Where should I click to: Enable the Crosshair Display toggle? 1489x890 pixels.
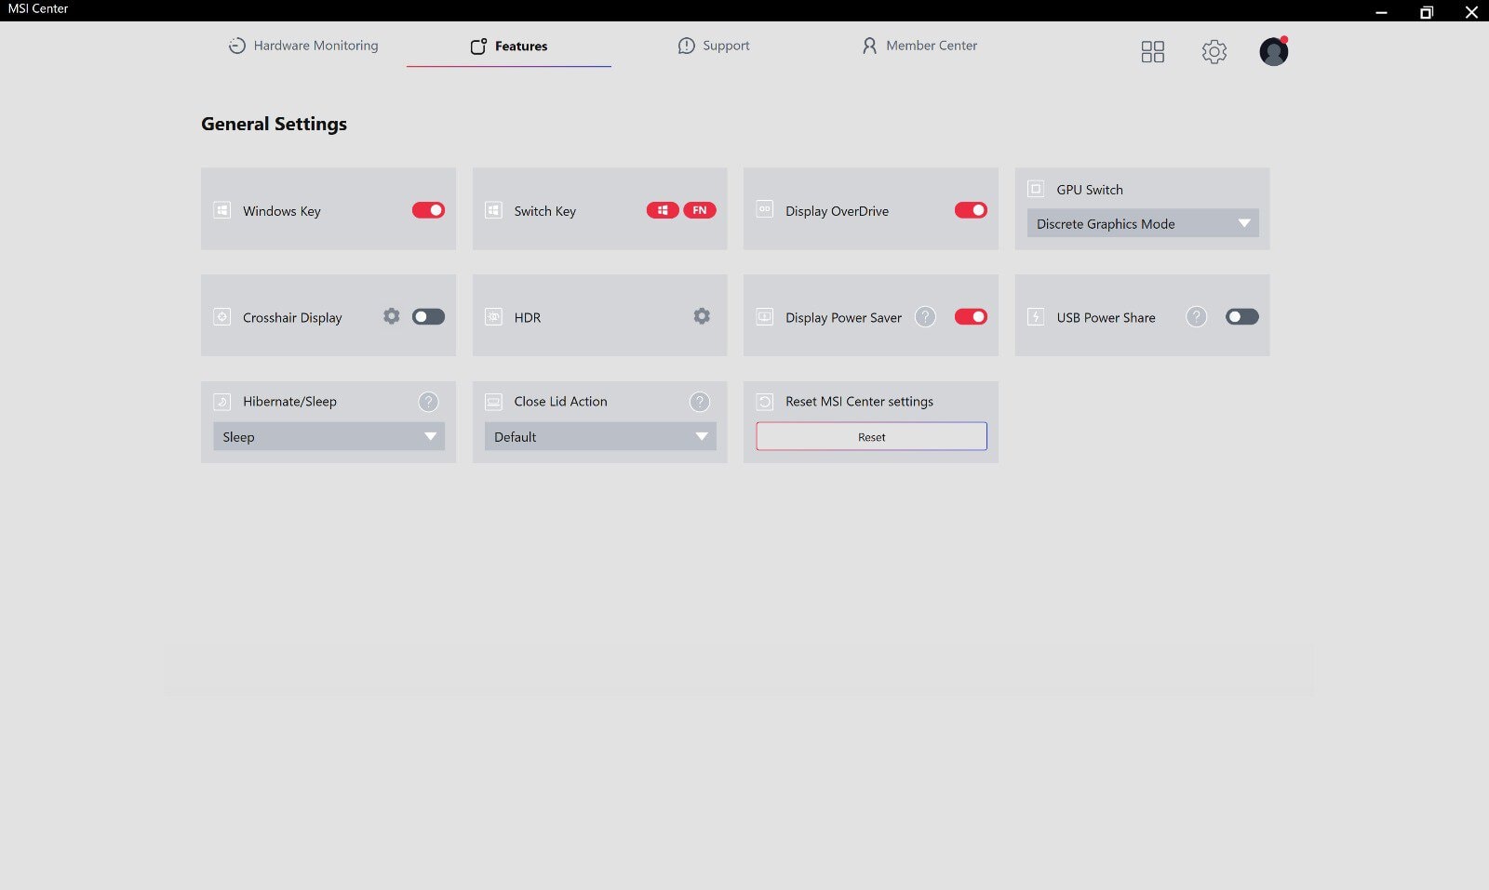click(428, 316)
